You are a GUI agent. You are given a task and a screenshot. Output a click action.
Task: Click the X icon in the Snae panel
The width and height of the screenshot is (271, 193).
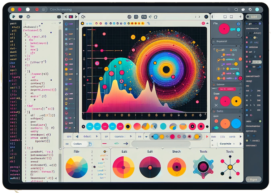tap(216, 105)
